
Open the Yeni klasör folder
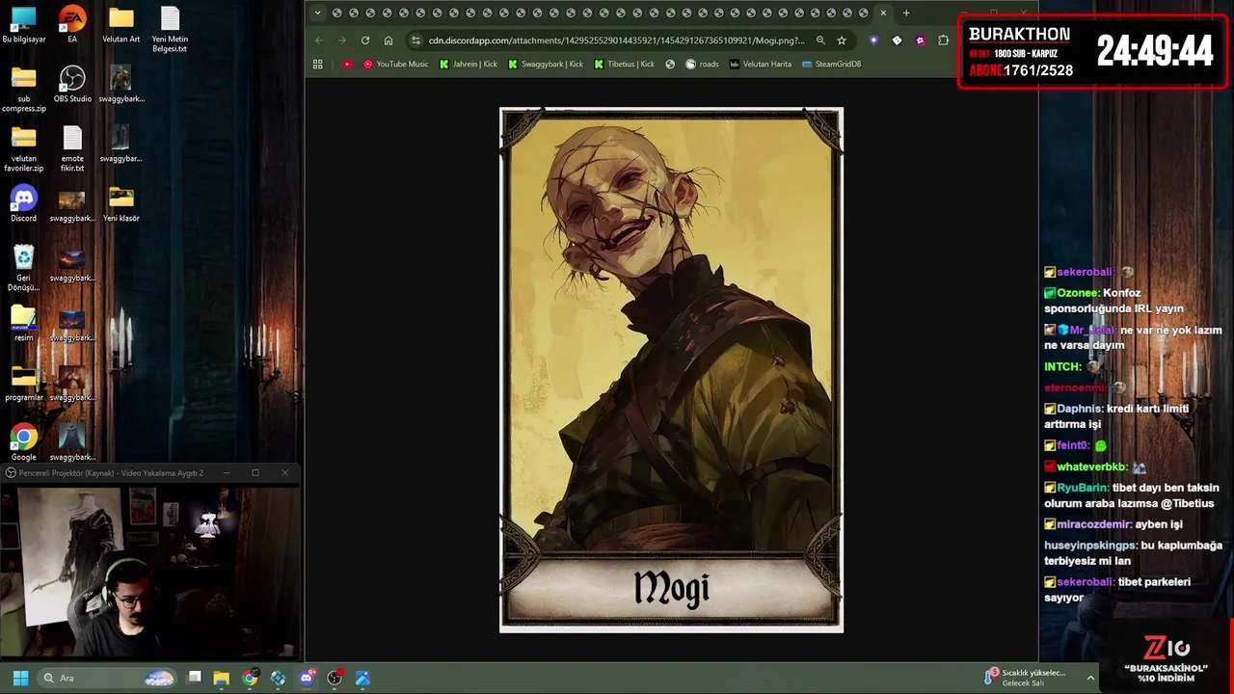coord(121,204)
